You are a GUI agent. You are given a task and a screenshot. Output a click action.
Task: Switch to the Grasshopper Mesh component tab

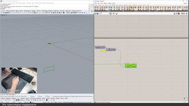(117, 5)
